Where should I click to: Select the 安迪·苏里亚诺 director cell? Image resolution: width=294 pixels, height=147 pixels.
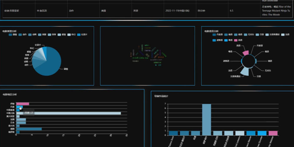point(11,11)
